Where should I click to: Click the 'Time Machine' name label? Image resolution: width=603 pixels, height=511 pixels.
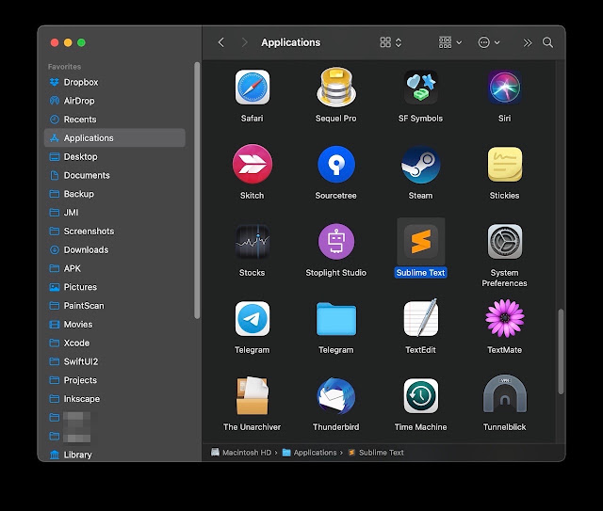pos(421,427)
